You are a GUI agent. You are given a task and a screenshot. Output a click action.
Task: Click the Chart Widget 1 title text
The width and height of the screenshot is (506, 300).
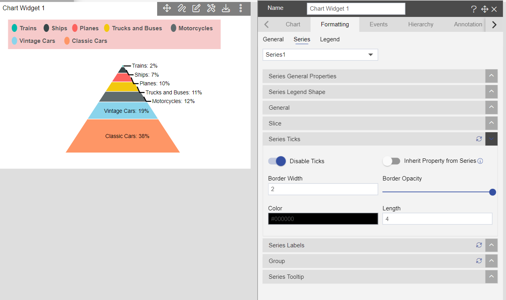[x=24, y=8]
